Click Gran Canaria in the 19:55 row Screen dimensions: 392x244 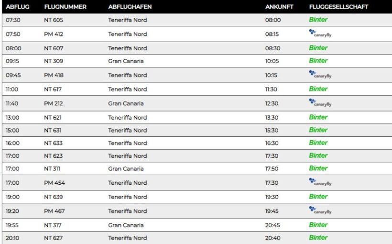126,225
